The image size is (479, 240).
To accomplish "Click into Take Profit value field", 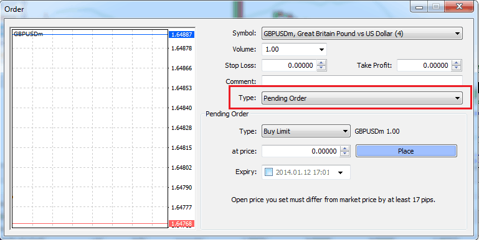I will 424,65.
